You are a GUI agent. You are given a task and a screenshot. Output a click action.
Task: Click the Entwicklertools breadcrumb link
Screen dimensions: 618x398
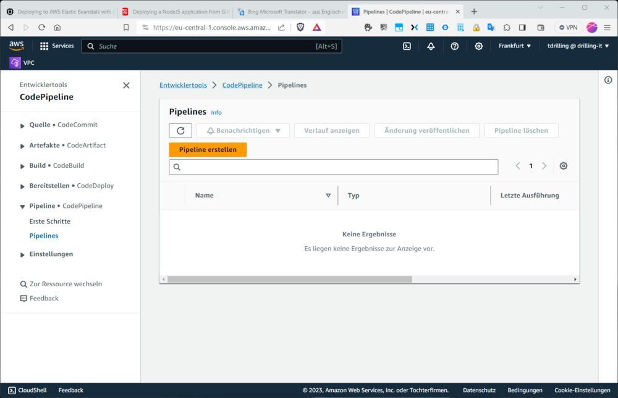(183, 85)
